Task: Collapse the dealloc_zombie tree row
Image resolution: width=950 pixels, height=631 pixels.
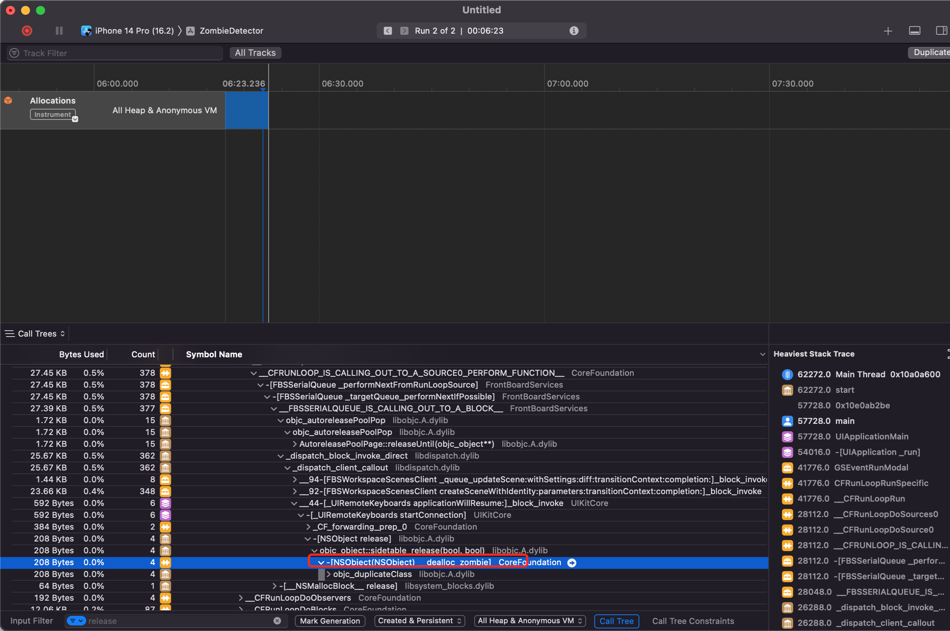Action: [321, 563]
